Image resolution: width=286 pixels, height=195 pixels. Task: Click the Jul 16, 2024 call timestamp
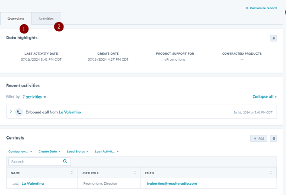[253, 113]
